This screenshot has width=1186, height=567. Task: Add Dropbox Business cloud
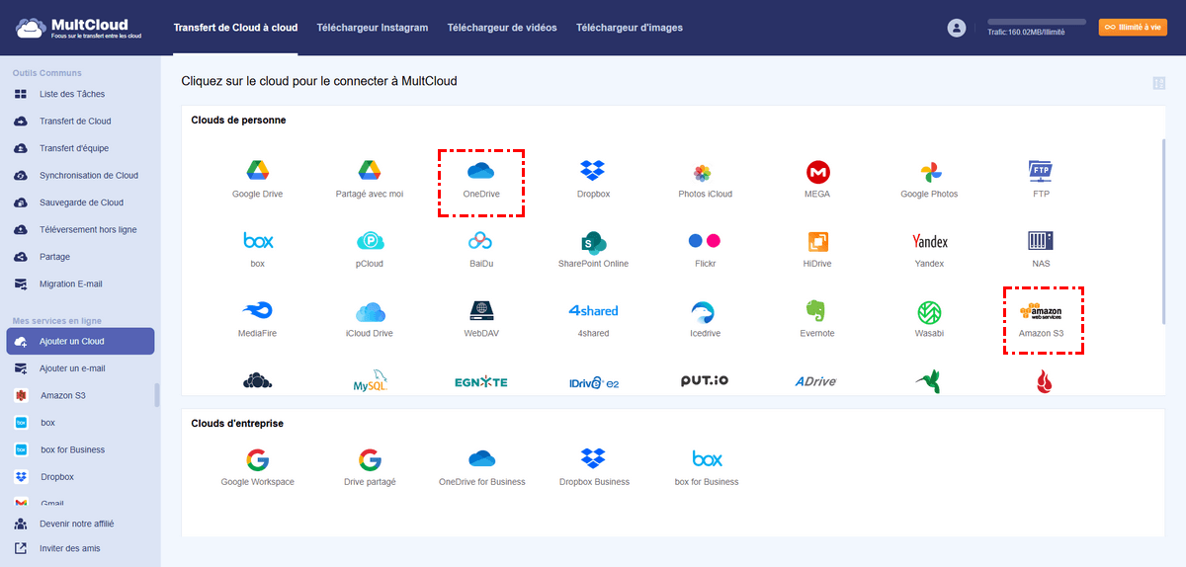[x=593, y=467]
